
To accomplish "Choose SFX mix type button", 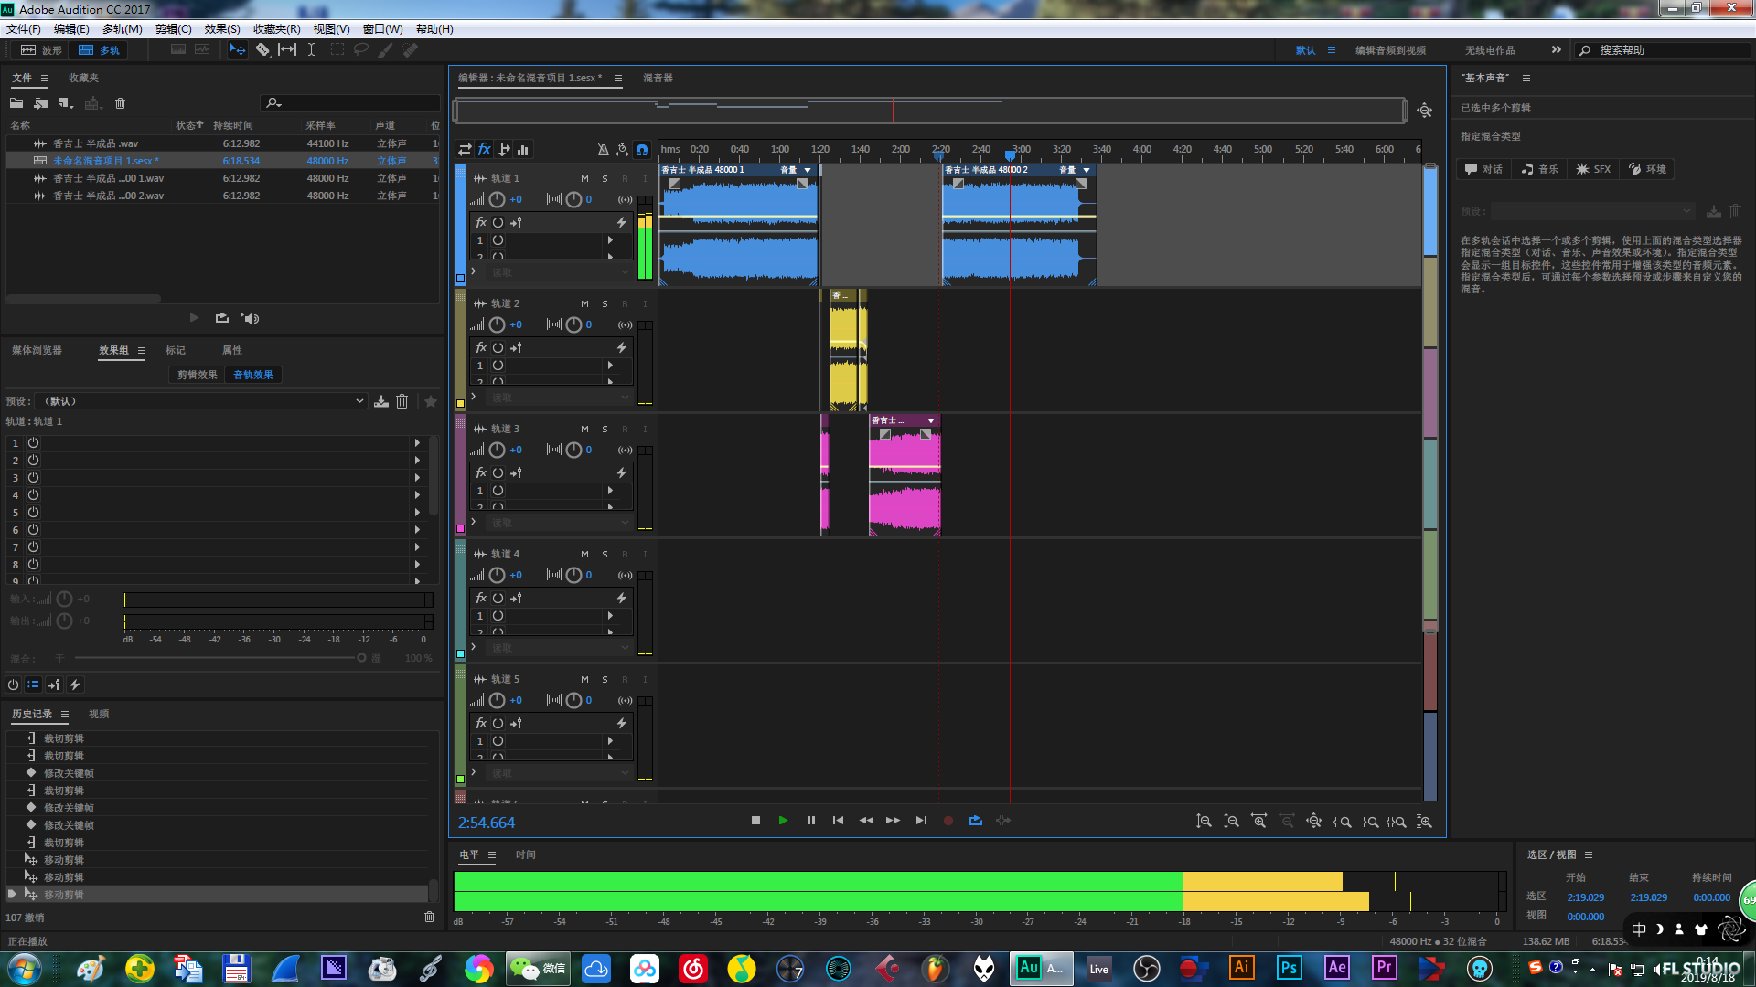I will [1593, 169].
